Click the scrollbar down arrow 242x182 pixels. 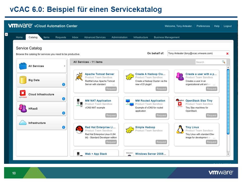click(x=228, y=154)
